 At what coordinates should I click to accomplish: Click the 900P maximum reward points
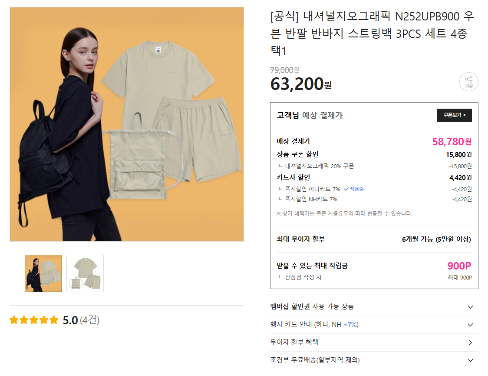459,266
